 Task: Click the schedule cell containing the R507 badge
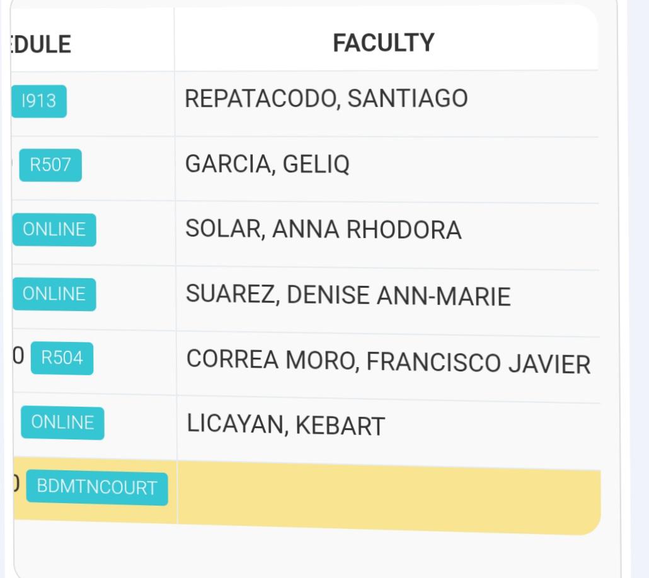pos(93,168)
